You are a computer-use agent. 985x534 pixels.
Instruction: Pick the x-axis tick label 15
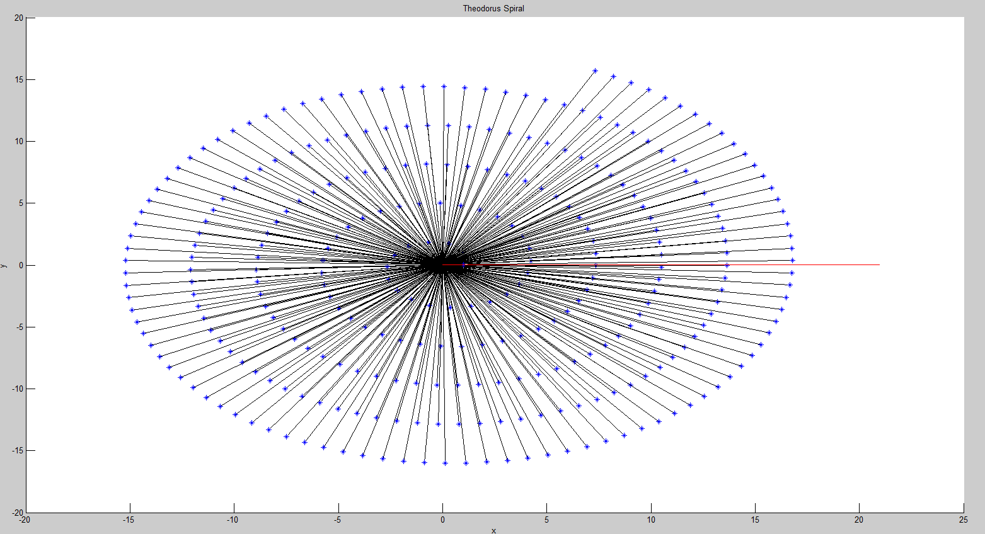(755, 520)
